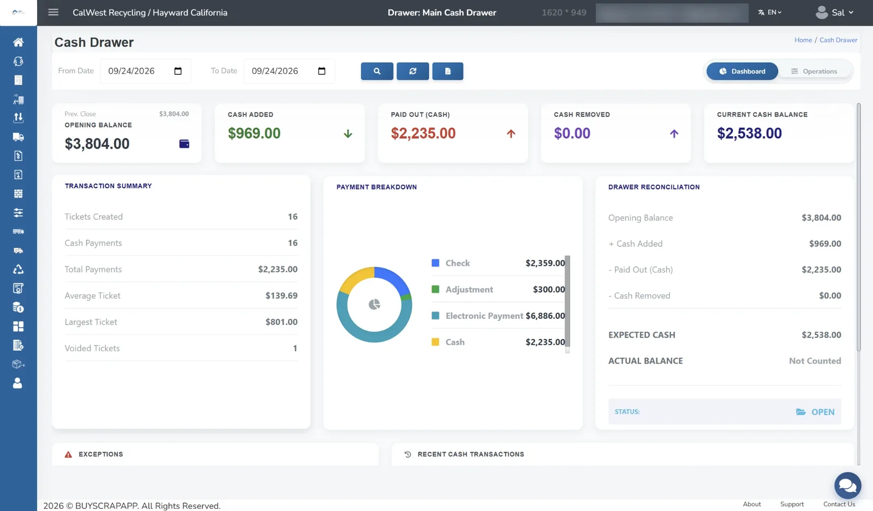Click the Voided Tickets row

click(181, 348)
